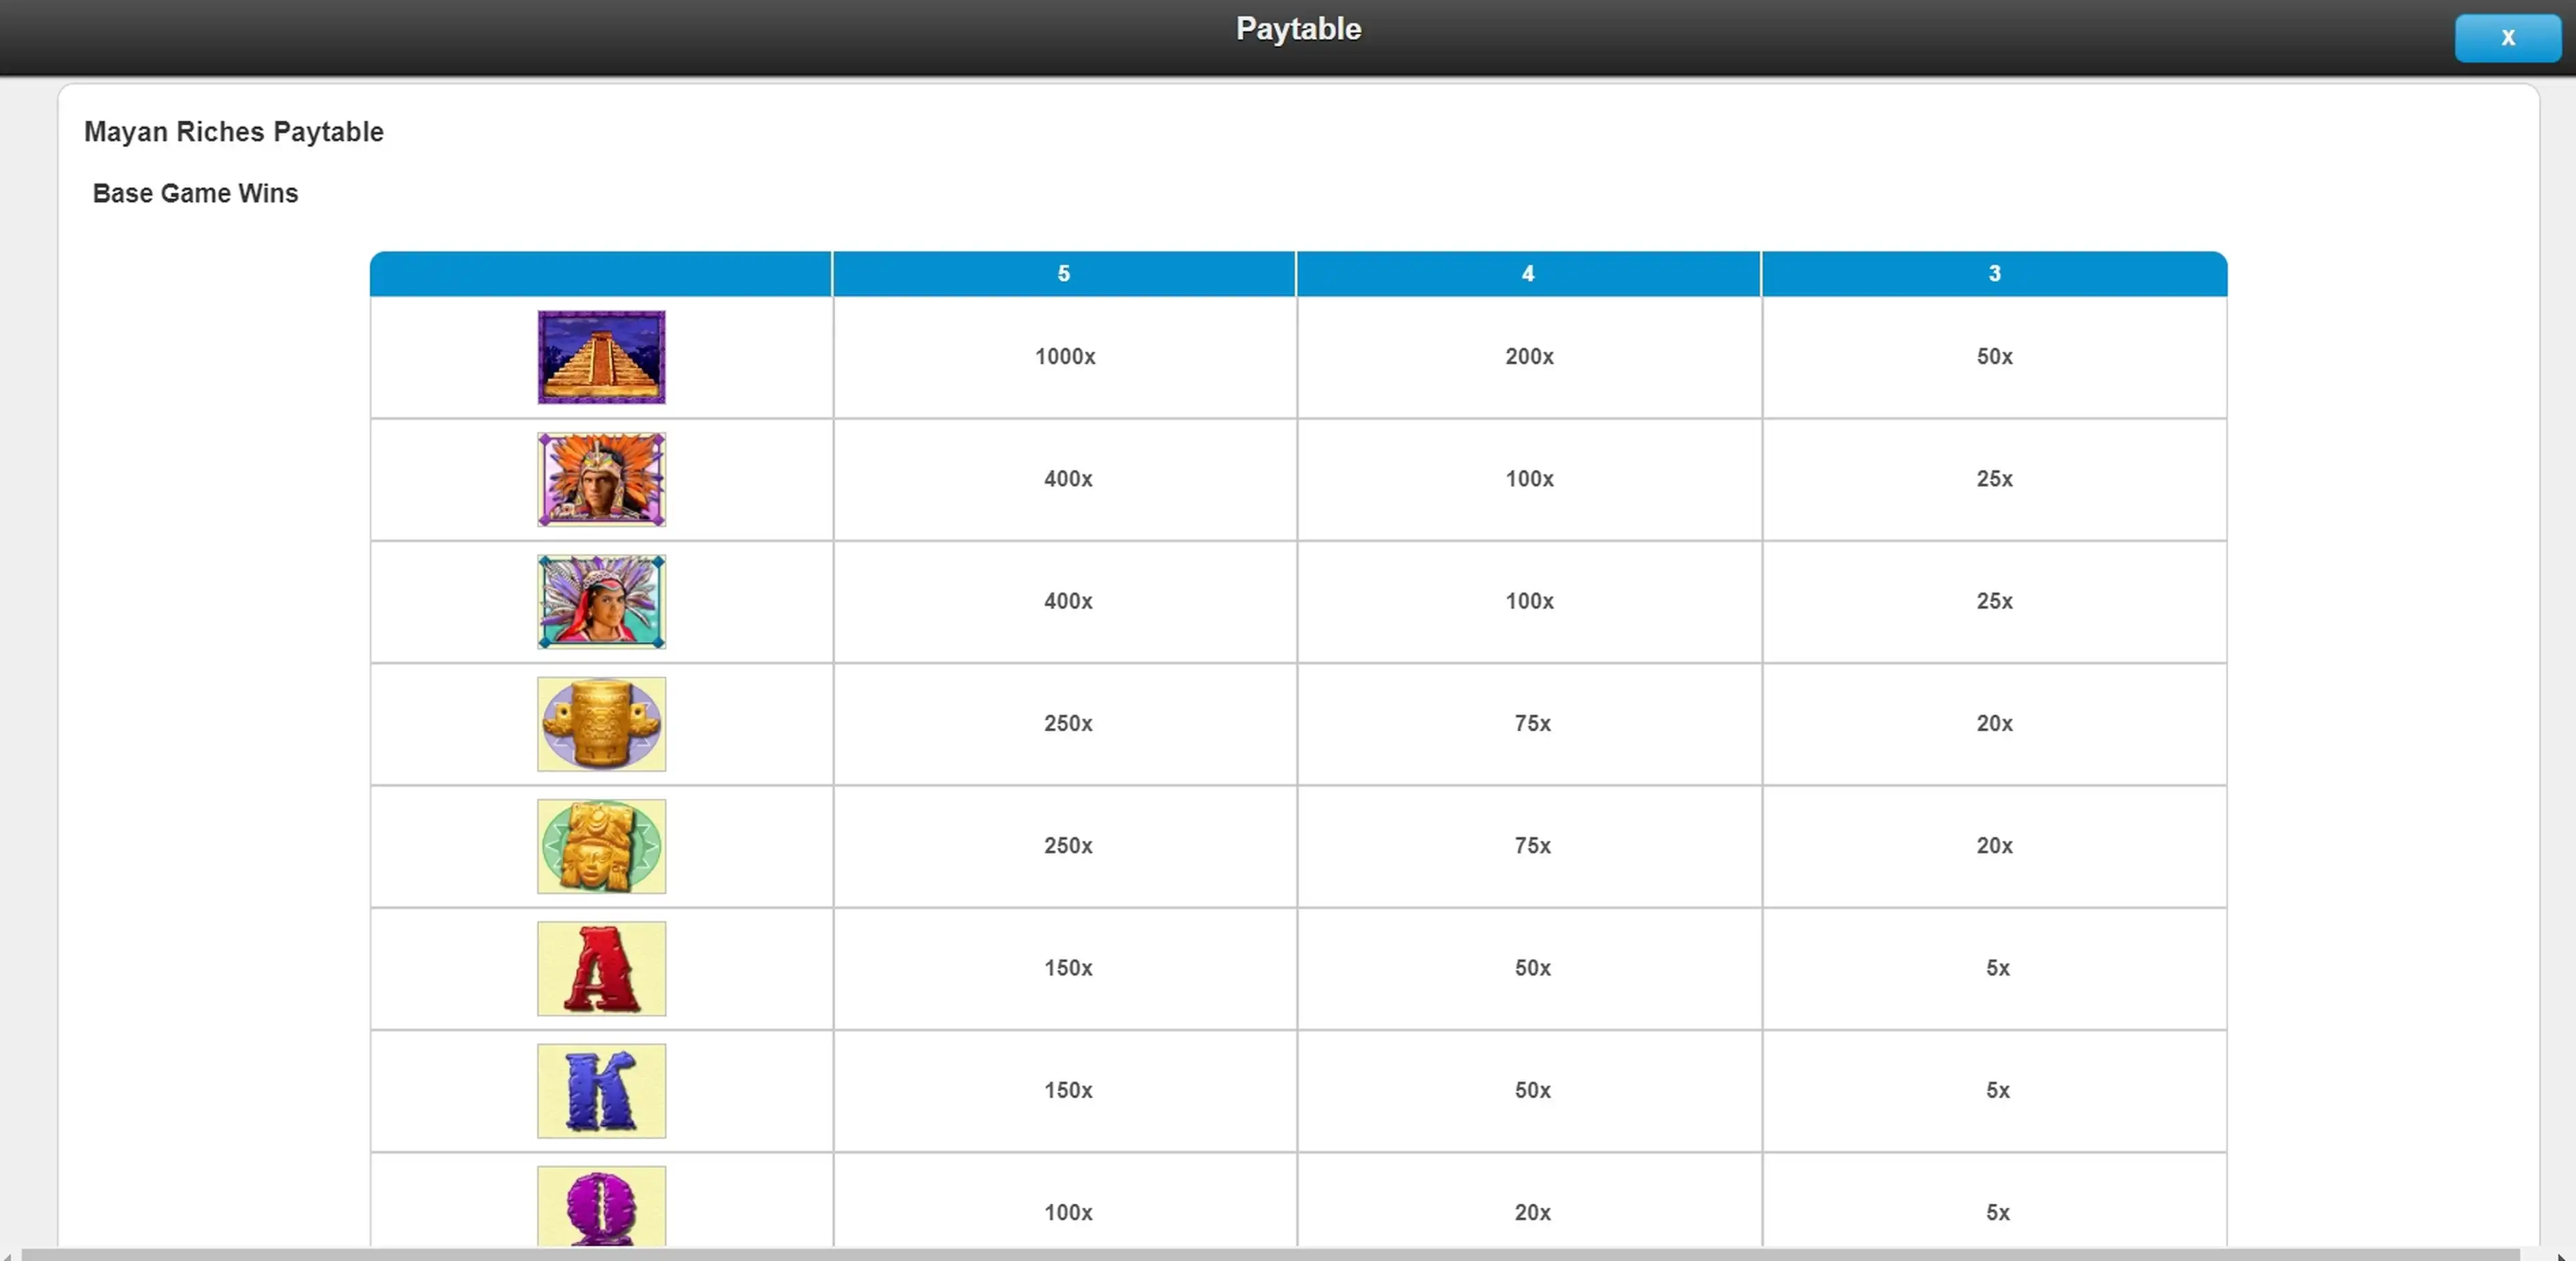Click the Base Game Wins subheading
The height and width of the screenshot is (1261, 2576).
pos(195,193)
